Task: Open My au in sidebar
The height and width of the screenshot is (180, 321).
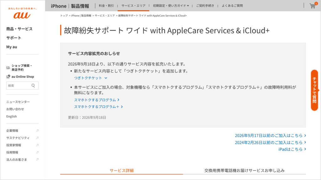Action: click(x=12, y=47)
